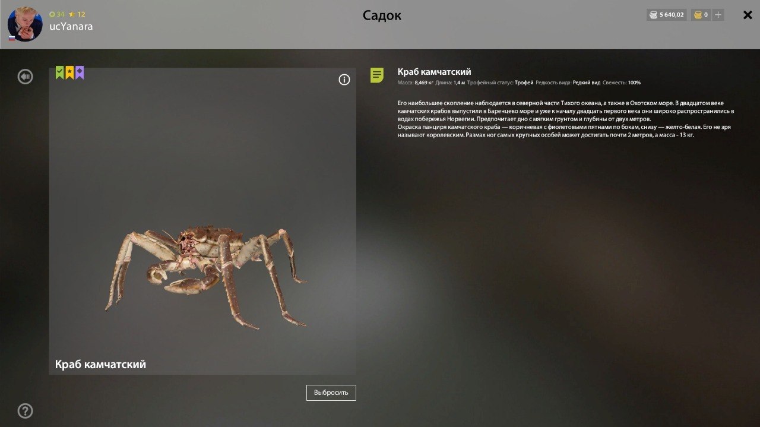
Task: Open the crab info via the "i" icon
Action: click(344, 79)
